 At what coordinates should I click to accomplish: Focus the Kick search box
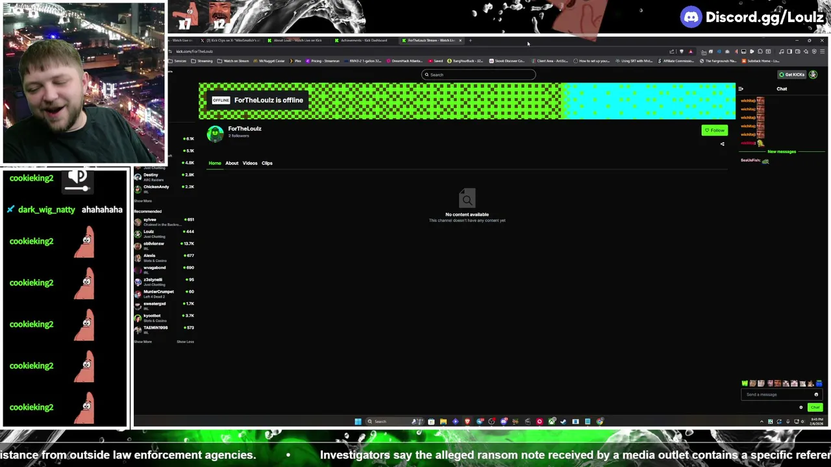[x=478, y=75]
